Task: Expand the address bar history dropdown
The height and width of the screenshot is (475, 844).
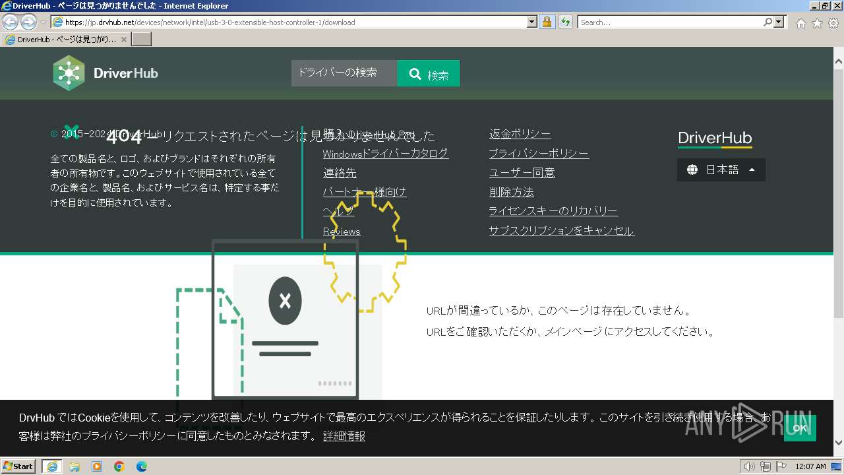Action: (x=532, y=22)
